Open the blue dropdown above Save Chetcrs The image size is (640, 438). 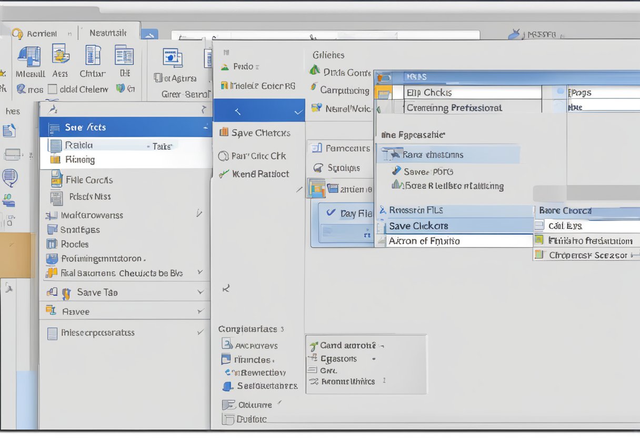(259, 111)
